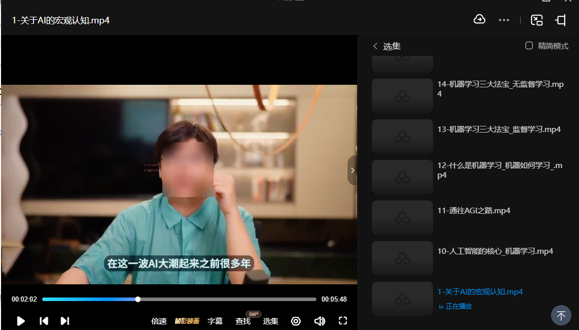Screen dimensions: 579x330
Task: Skip to the next video
Action: coord(65,321)
